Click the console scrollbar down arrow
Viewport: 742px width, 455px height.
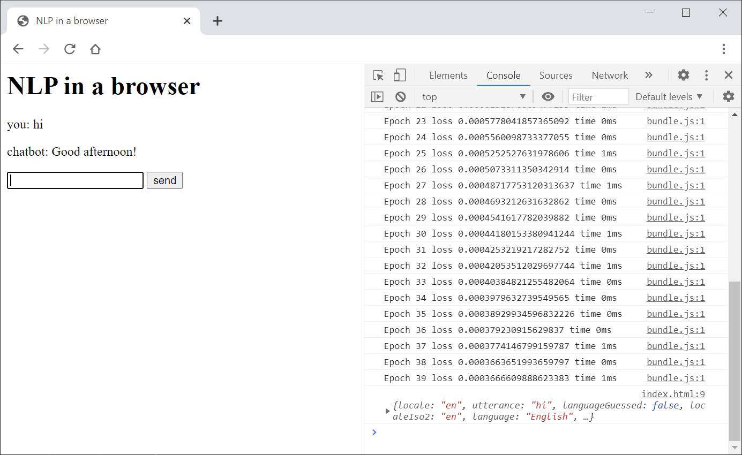click(735, 447)
